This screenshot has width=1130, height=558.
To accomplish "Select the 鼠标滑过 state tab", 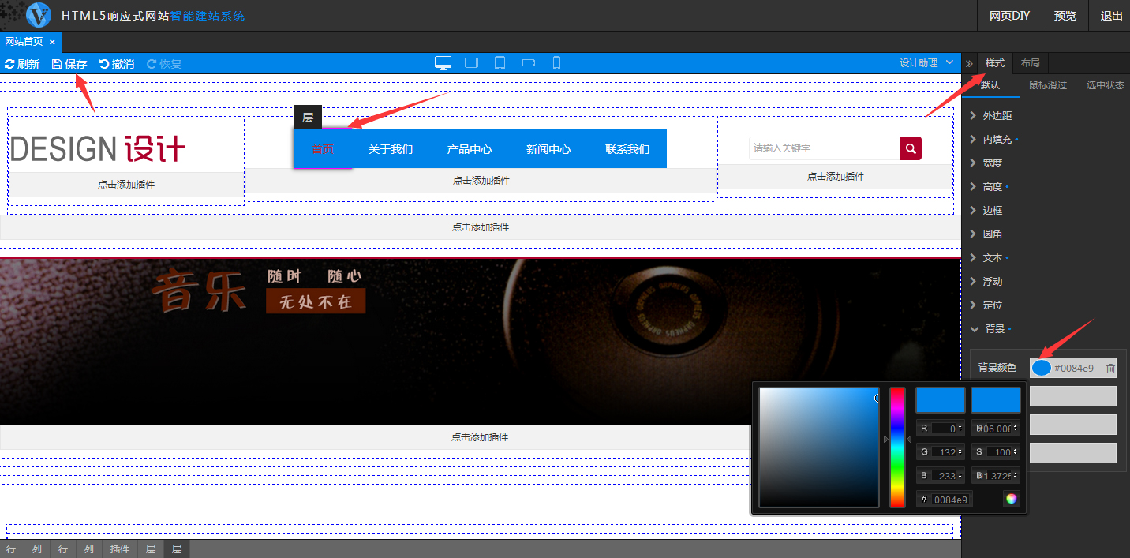I will coord(1047,85).
